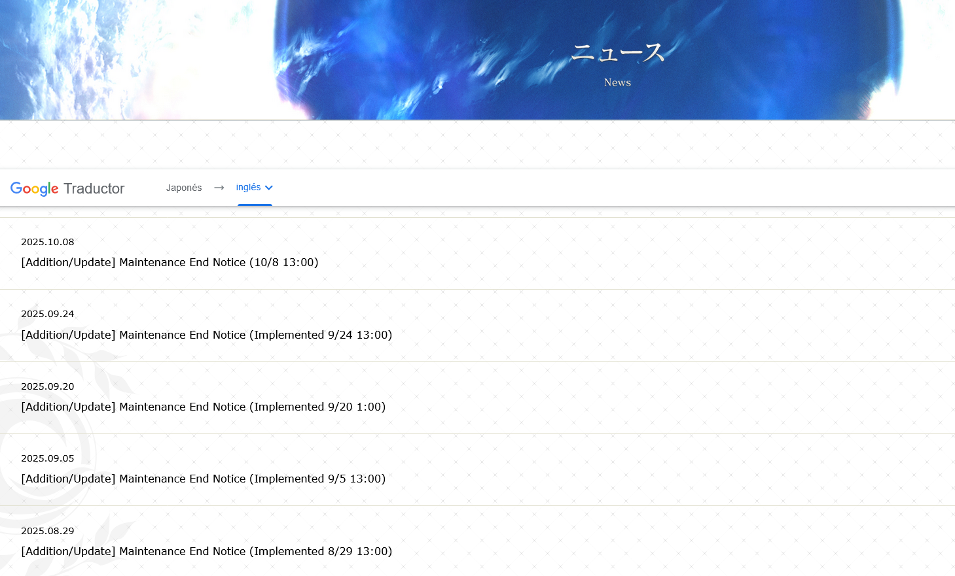This screenshot has width=955, height=576.
Task: Select the Japonés source language label
Action: (x=184, y=188)
